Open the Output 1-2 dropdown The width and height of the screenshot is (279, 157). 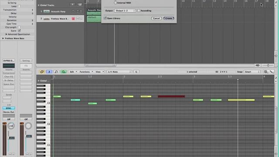[125, 10]
